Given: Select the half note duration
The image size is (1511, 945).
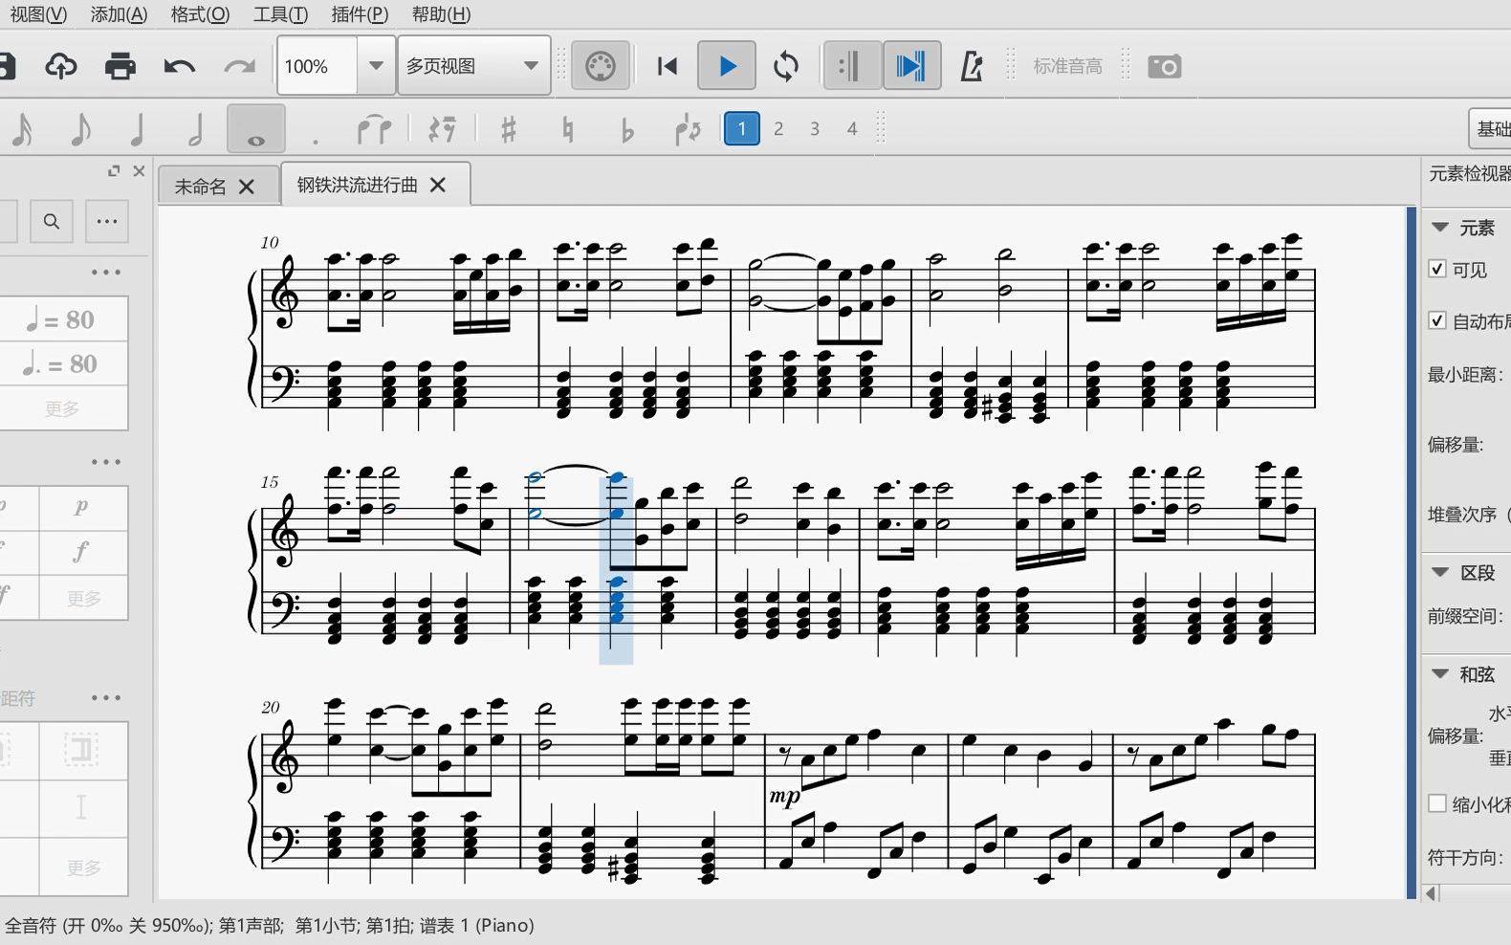Looking at the screenshot, I should point(195,128).
